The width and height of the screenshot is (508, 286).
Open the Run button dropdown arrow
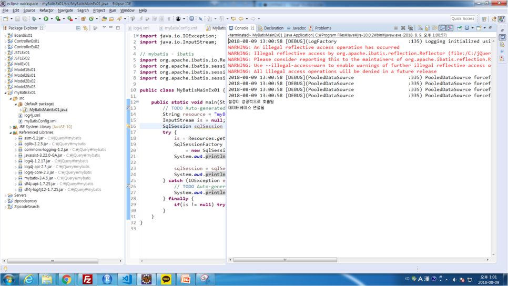click(52, 19)
